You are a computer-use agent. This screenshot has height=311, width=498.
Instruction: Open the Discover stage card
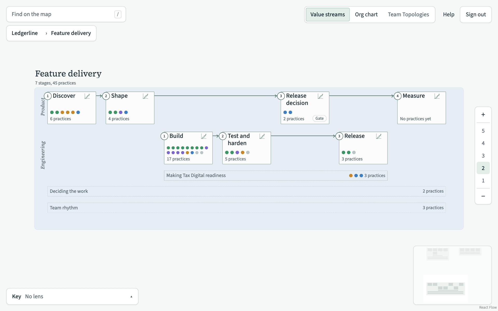pyautogui.click(x=72, y=108)
